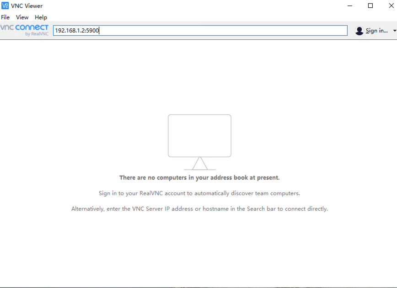Click the 'VNC Viewer' title bar text
This screenshot has width=397, height=288.
click(27, 6)
